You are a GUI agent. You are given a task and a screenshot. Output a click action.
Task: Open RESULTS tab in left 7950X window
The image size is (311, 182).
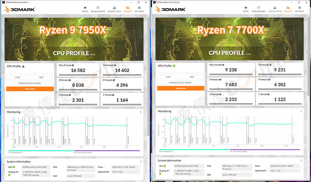pyautogui.click(x=128, y=9)
